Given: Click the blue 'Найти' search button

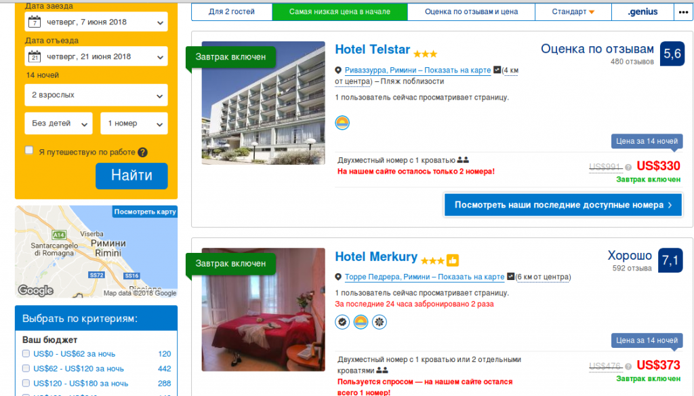Looking at the screenshot, I should point(131,176).
